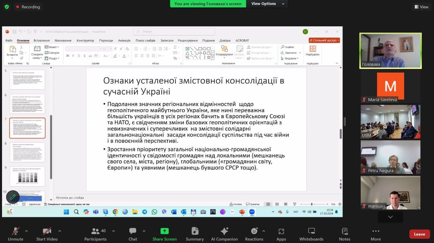Click the Спільний доступ share button

(324, 40)
